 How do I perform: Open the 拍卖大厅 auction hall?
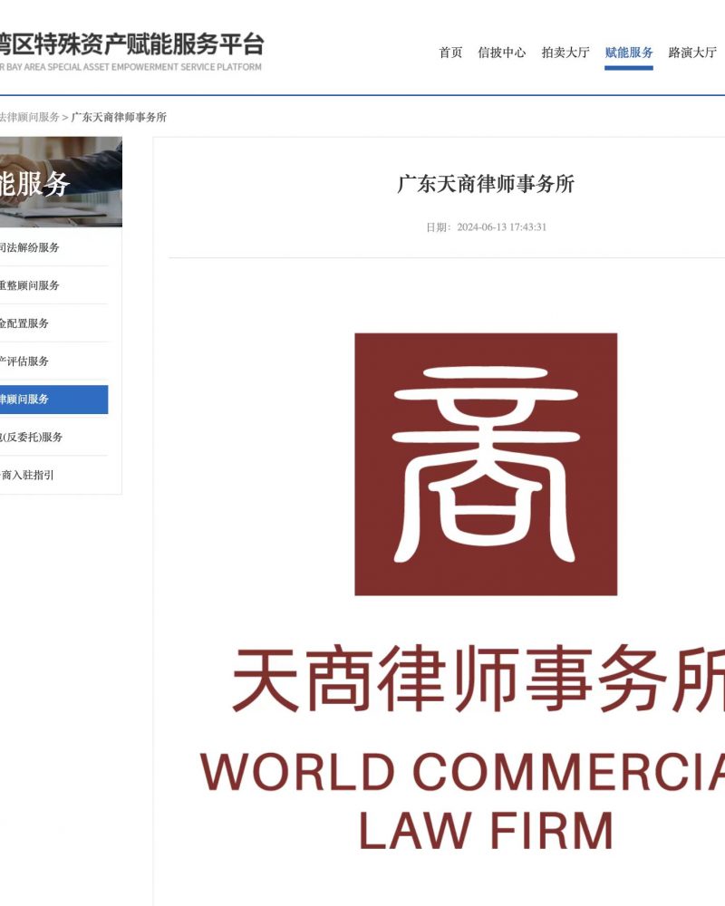click(x=565, y=53)
